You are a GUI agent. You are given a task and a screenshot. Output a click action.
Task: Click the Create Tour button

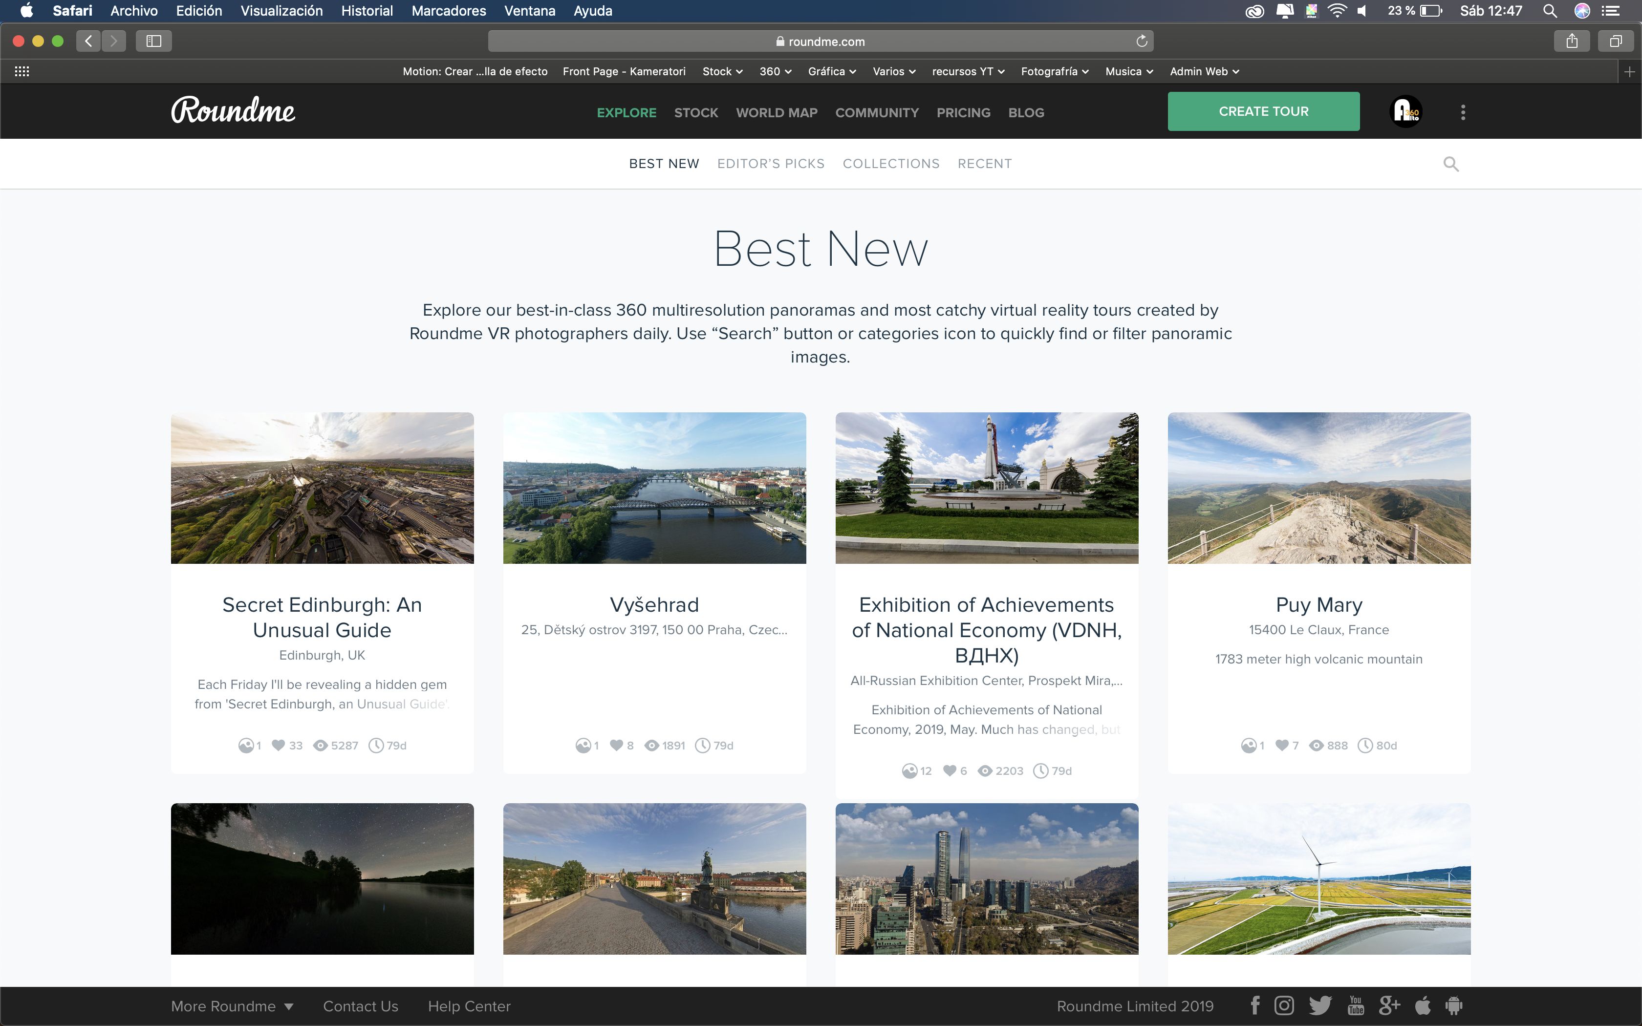tap(1263, 111)
